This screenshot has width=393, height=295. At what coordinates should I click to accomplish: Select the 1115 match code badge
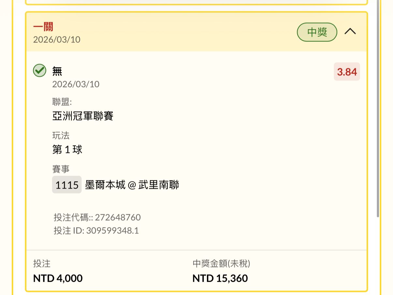click(x=67, y=185)
